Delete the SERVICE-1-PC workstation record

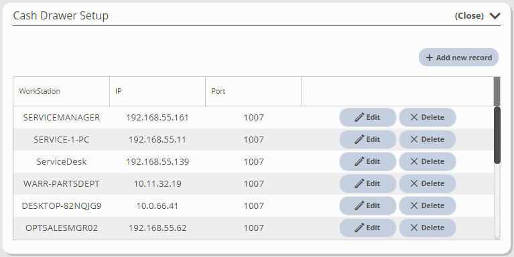(x=427, y=139)
